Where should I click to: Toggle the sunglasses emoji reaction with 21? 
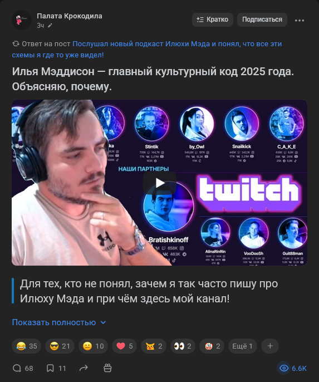pos(60,346)
